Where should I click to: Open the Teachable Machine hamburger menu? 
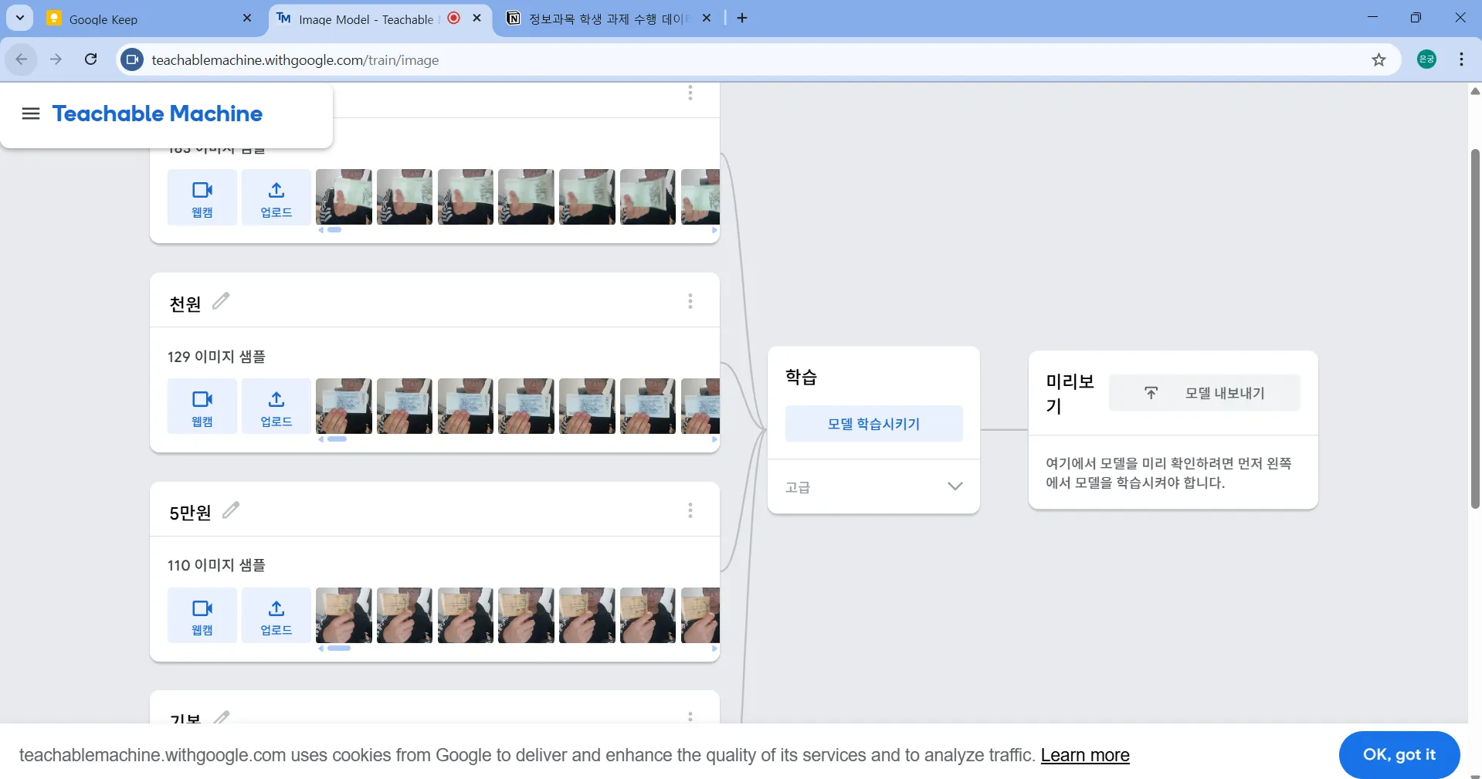[31, 113]
